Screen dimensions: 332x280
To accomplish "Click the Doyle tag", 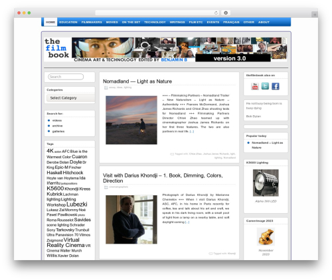I will click(x=76, y=162).
